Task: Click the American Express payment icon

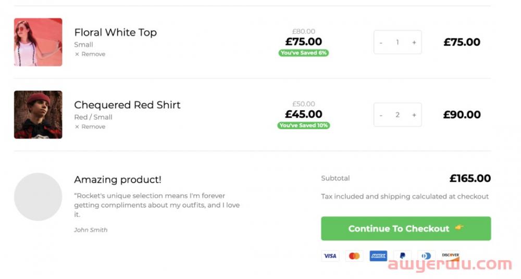Action: [378, 256]
